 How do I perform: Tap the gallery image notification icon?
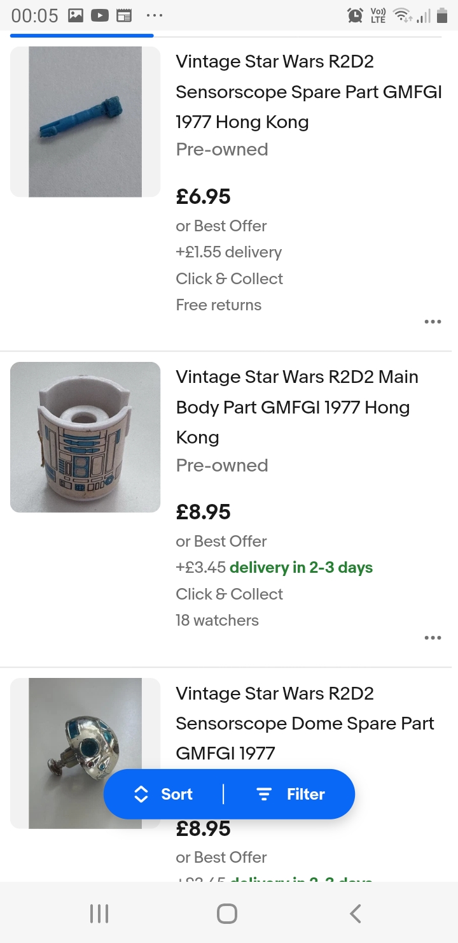(x=76, y=15)
